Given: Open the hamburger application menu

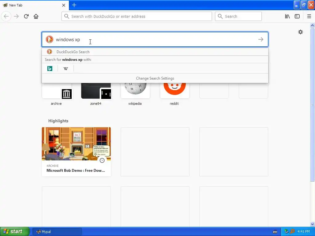Looking at the screenshot, I should (x=309, y=16).
